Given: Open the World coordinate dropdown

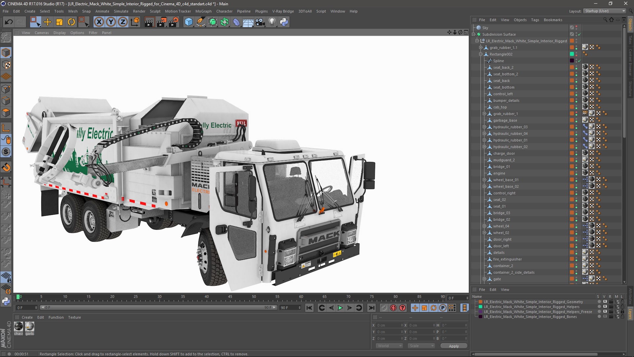Looking at the screenshot, I should click(390, 346).
